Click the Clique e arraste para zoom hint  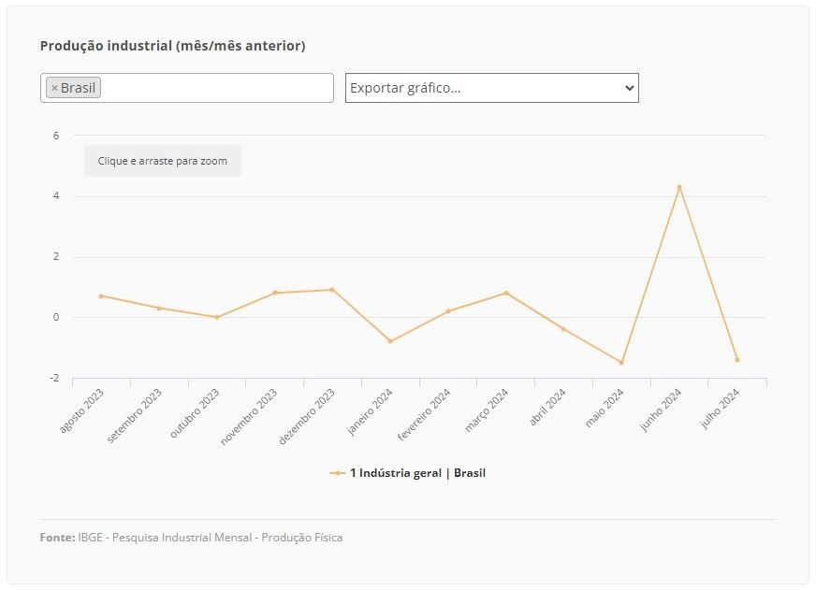[163, 161]
